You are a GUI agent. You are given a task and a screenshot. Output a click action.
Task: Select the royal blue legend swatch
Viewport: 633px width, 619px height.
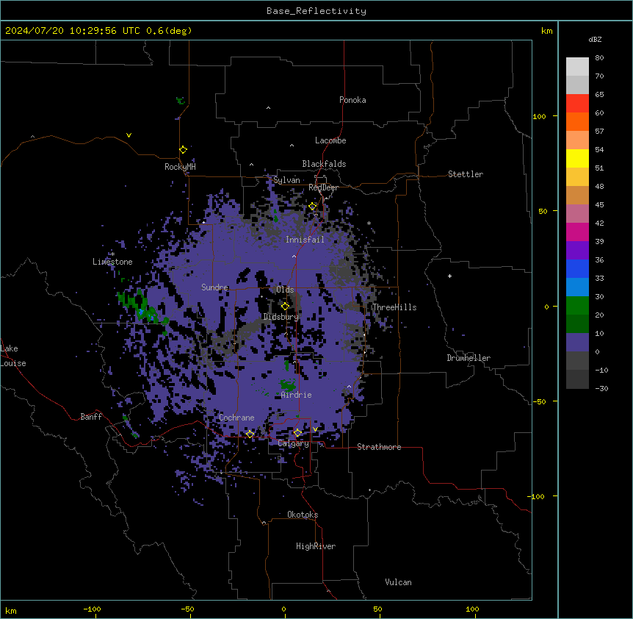[x=577, y=268]
